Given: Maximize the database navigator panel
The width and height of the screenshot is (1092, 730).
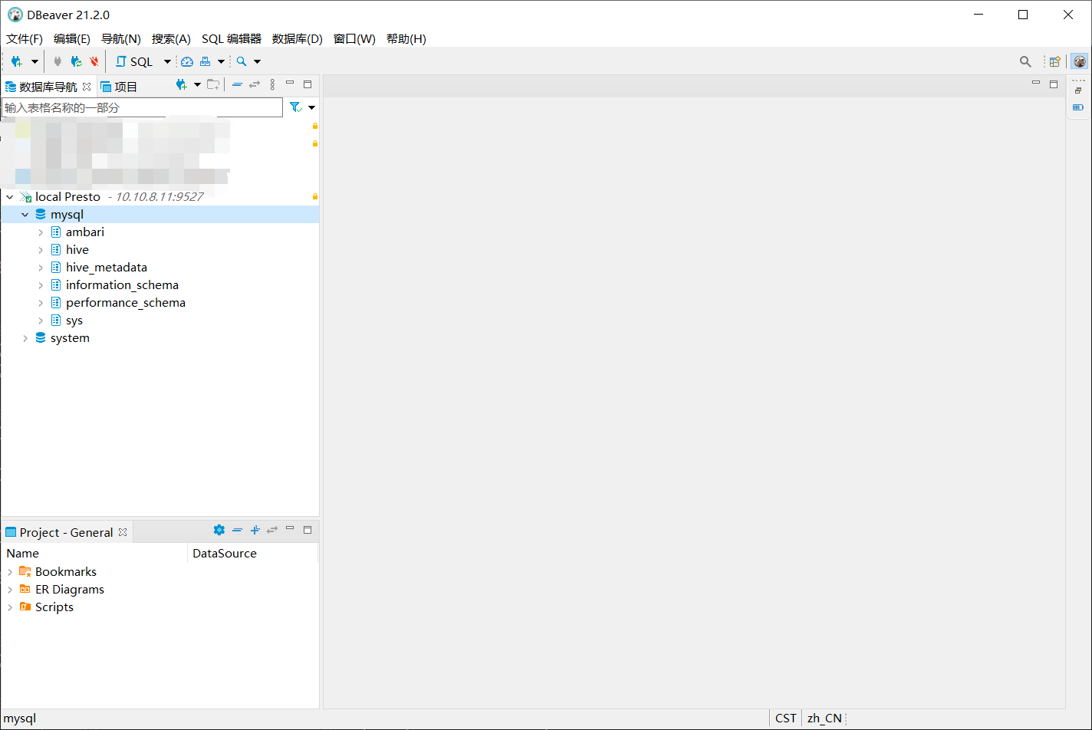Looking at the screenshot, I should (308, 84).
